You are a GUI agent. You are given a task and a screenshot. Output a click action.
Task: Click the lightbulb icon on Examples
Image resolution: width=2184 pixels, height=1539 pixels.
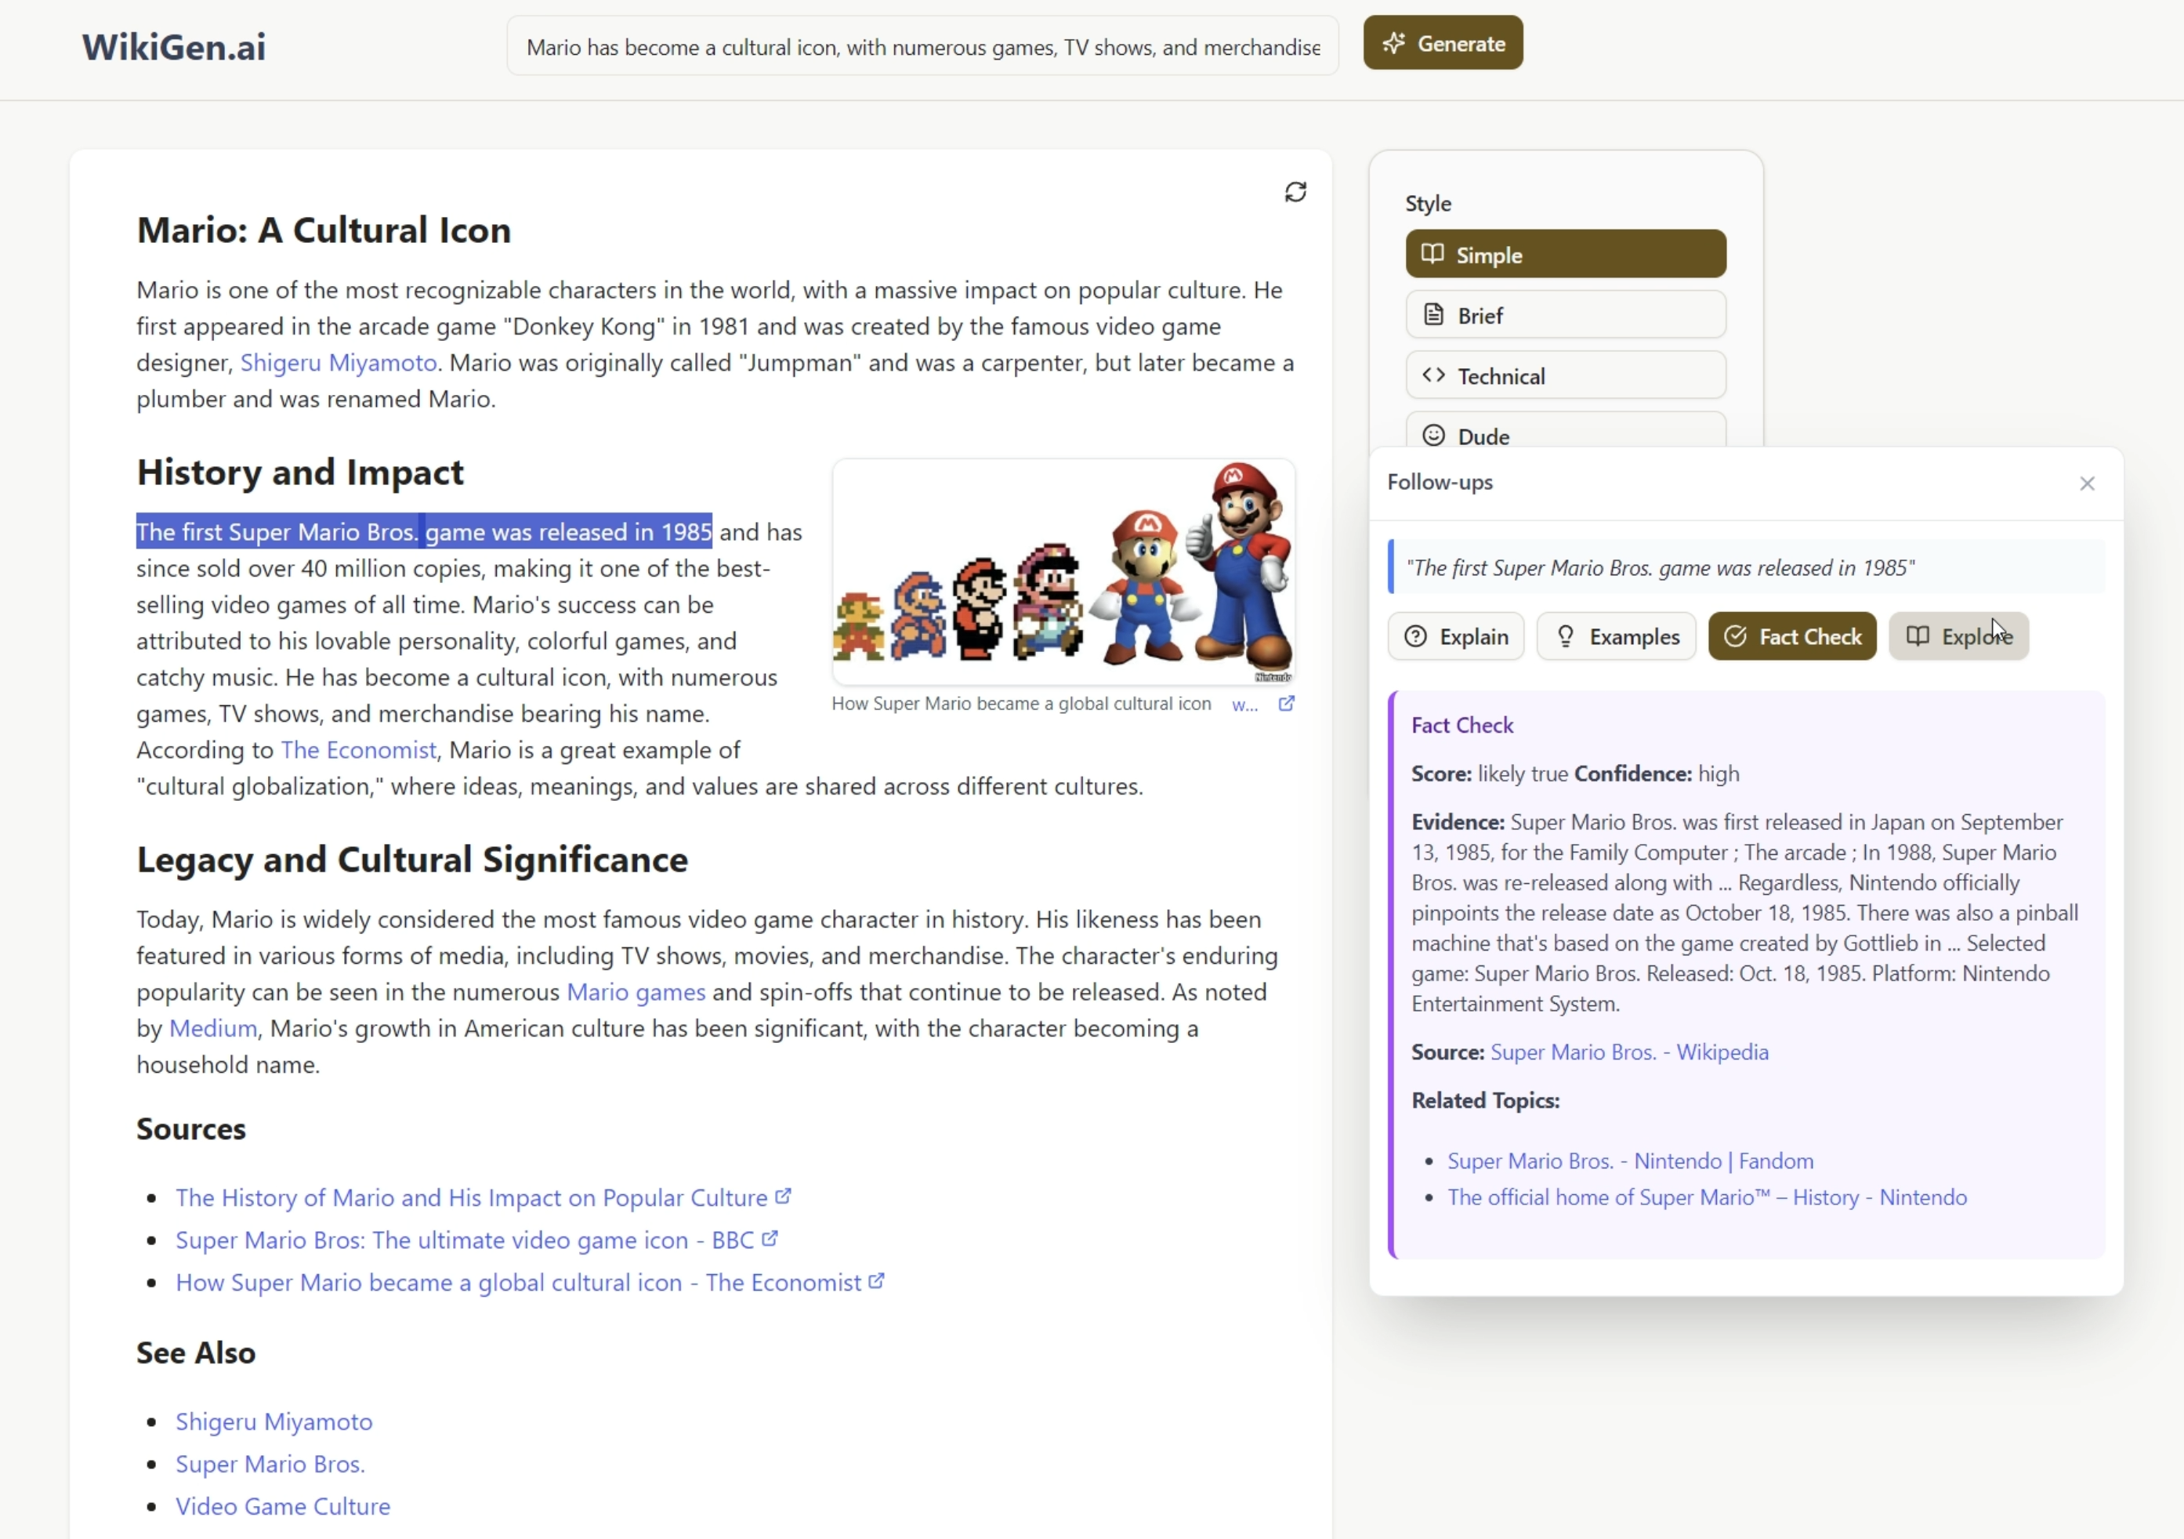click(x=1566, y=636)
